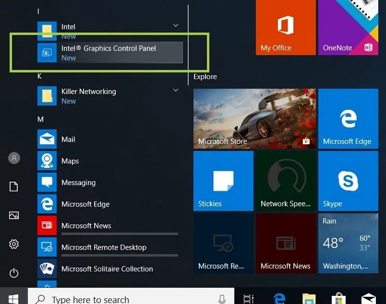Open the OneNote tile

[348, 28]
